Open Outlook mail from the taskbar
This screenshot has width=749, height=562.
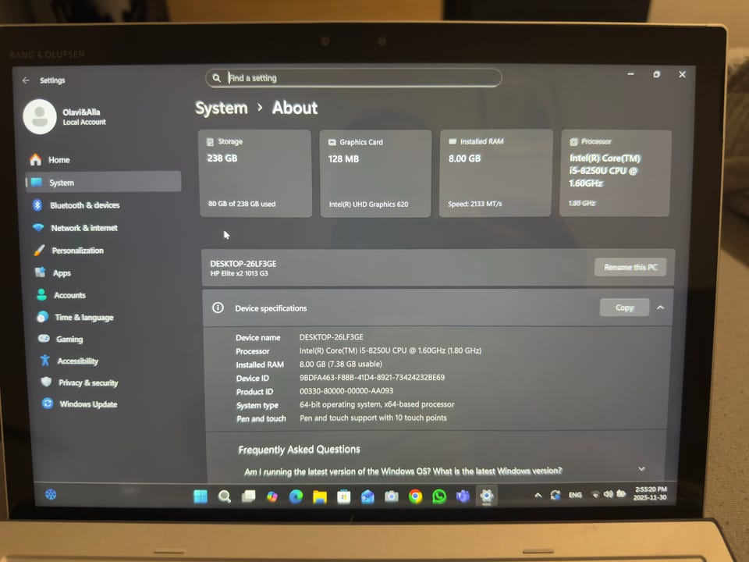[x=367, y=497]
